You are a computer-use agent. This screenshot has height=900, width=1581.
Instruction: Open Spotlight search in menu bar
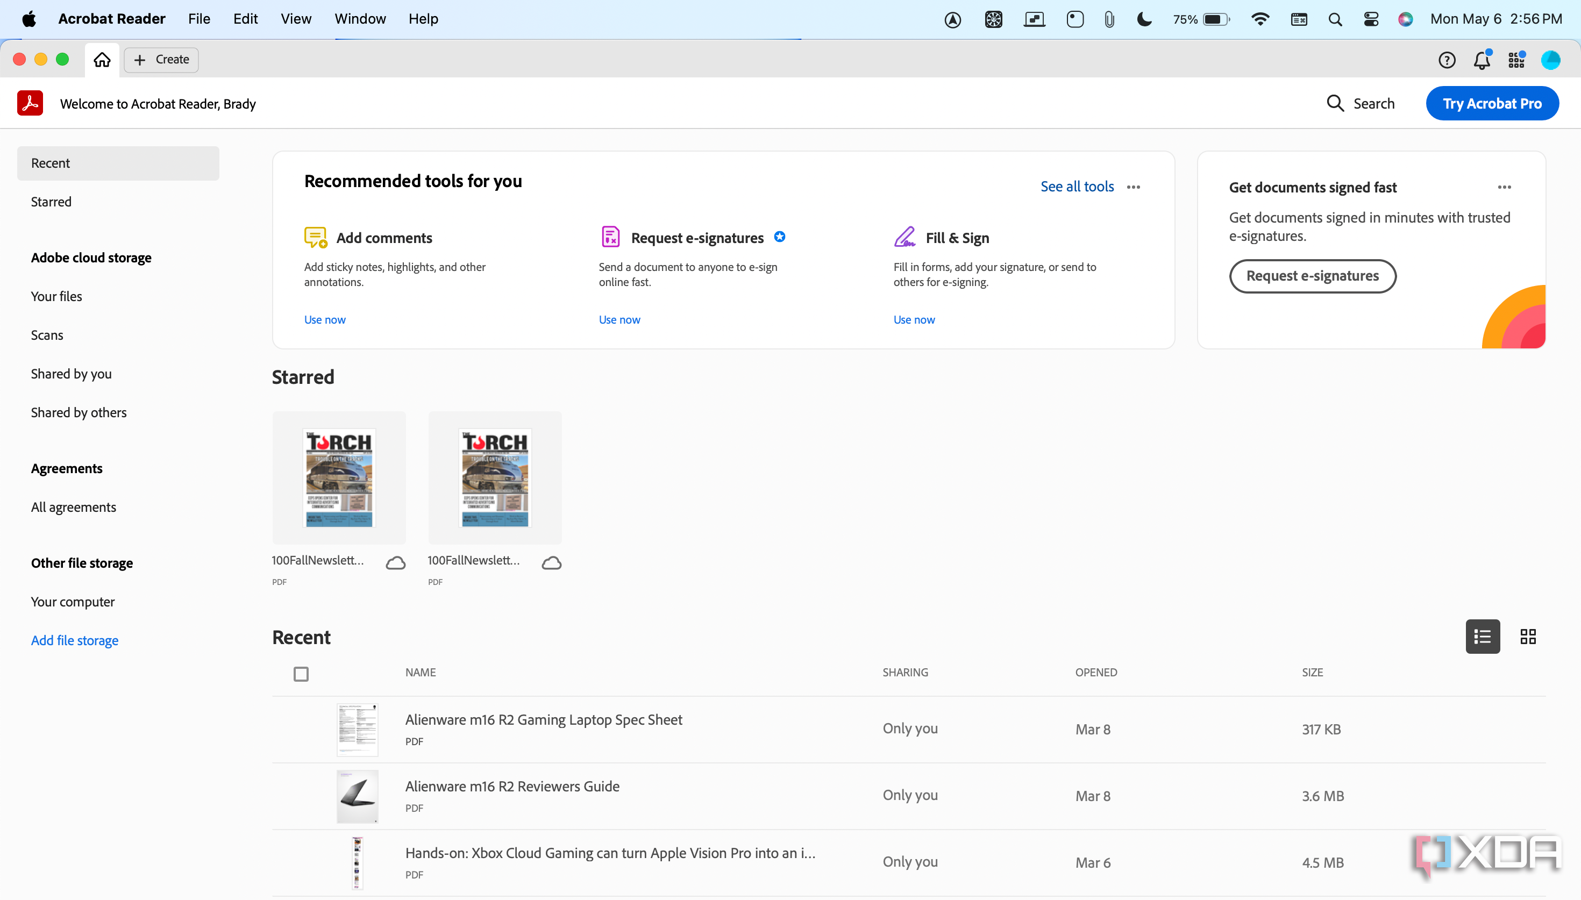(x=1335, y=19)
